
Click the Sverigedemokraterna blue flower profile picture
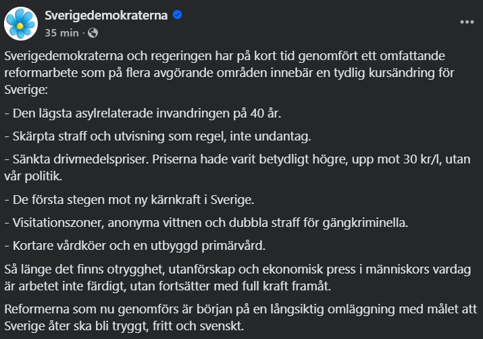(21, 24)
